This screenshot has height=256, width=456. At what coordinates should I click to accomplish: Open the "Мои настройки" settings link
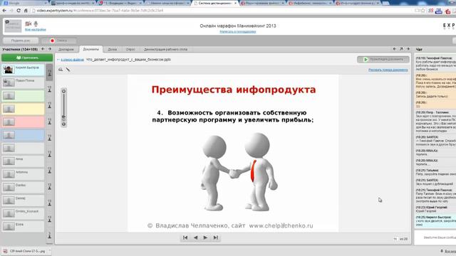click(x=35, y=30)
